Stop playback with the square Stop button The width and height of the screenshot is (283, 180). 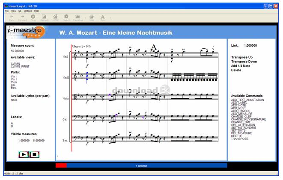pos(35,154)
